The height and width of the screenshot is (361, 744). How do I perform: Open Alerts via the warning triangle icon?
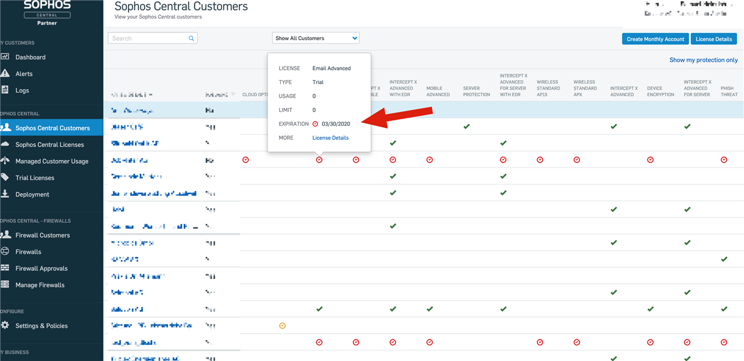[x=5, y=73]
